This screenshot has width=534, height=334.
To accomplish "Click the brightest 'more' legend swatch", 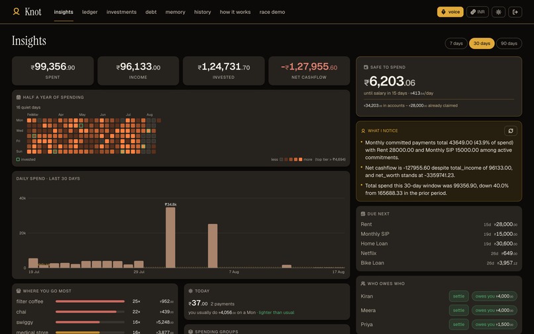I will click(x=300, y=159).
